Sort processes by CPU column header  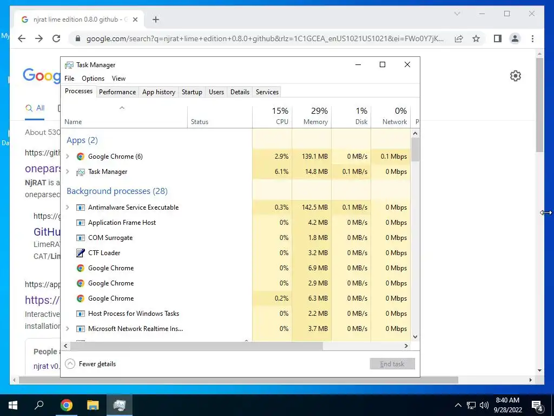pos(273,117)
